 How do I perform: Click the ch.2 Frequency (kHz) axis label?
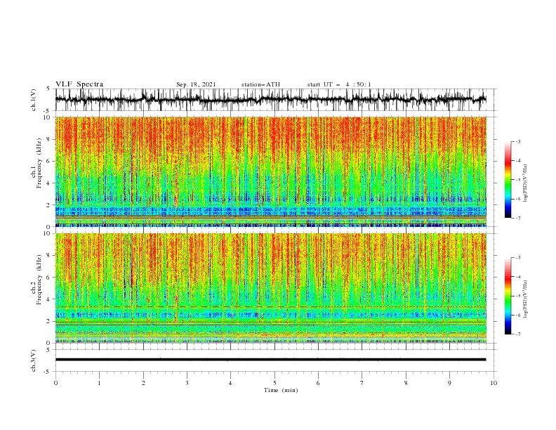37,280
